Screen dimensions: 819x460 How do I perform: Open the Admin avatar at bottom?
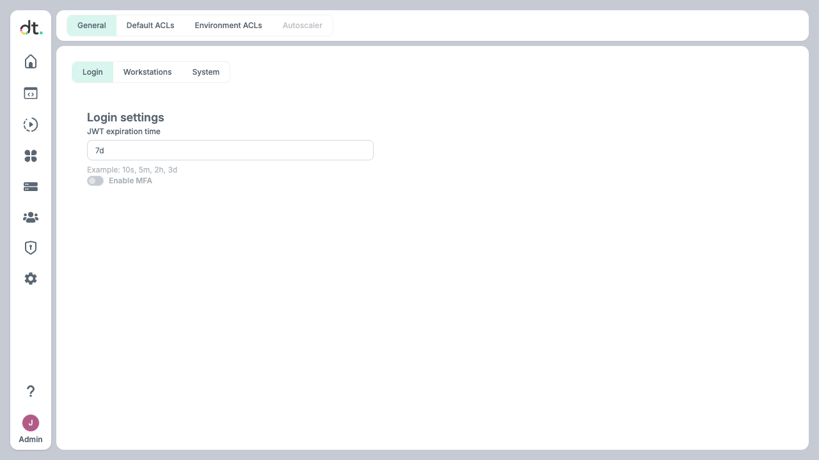coord(30,423)
